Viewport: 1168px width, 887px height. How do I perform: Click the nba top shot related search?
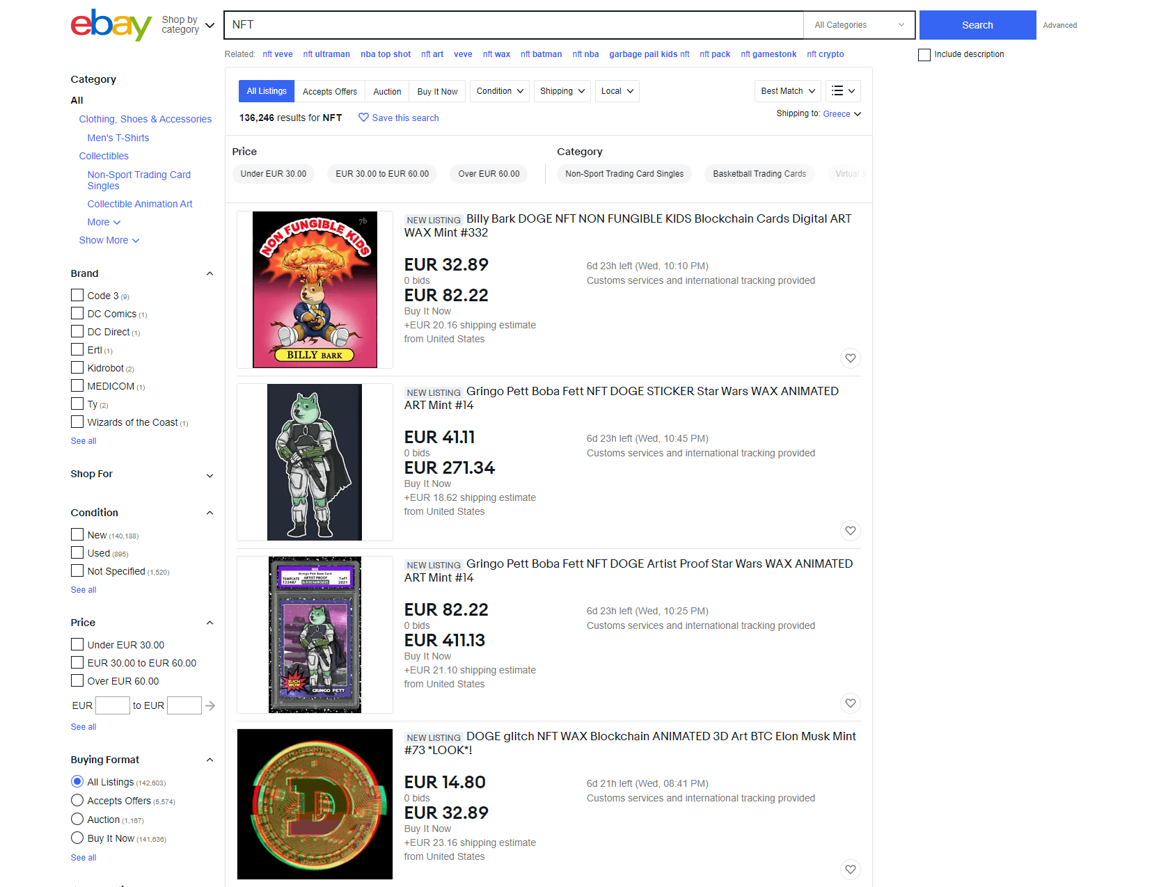point(386,54)
